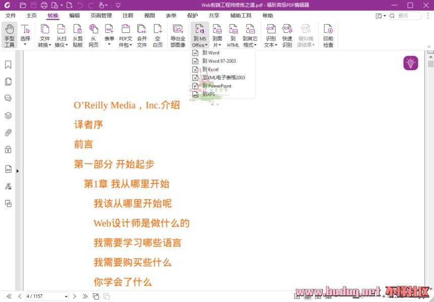434x302 pixels.
Task: Open the Form (表单) dropdown in ribbon
Action: tap(110, 35)
